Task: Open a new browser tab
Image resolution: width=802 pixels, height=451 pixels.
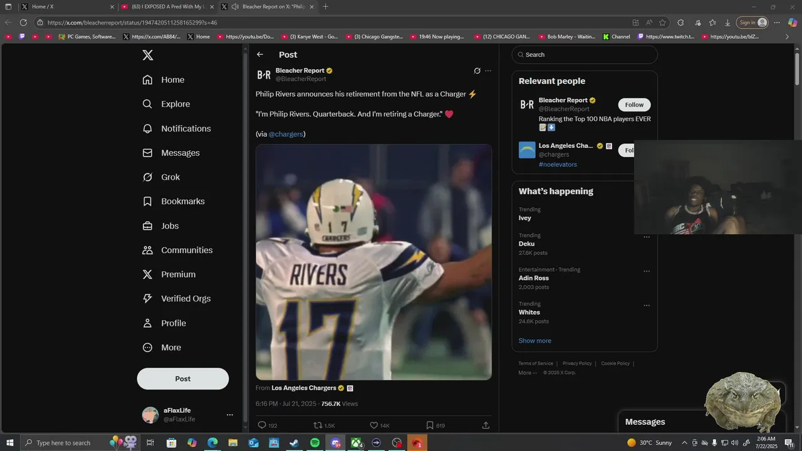Action: tap(325, 6)
